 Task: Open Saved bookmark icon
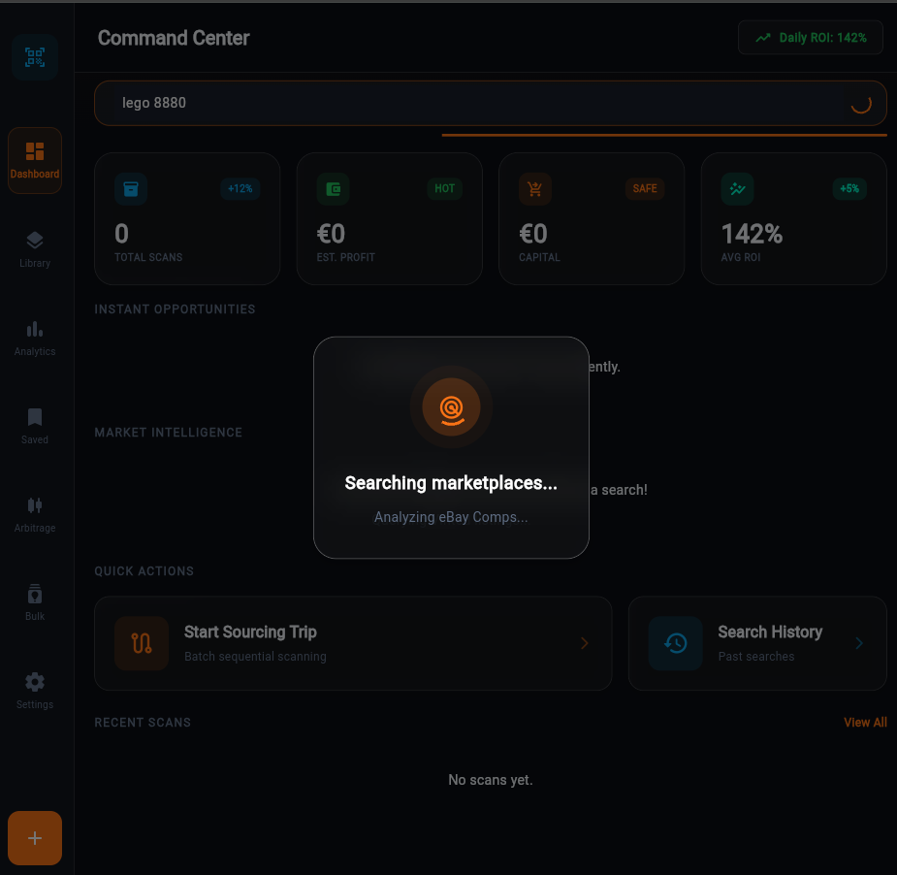coord(35,425)
